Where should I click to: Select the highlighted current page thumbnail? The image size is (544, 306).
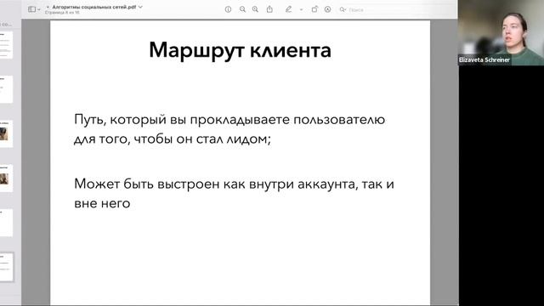click(6, 267)
